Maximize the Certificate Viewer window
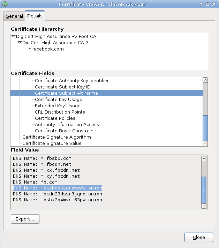This screenshot has height=248, width=219. (207, 4)
